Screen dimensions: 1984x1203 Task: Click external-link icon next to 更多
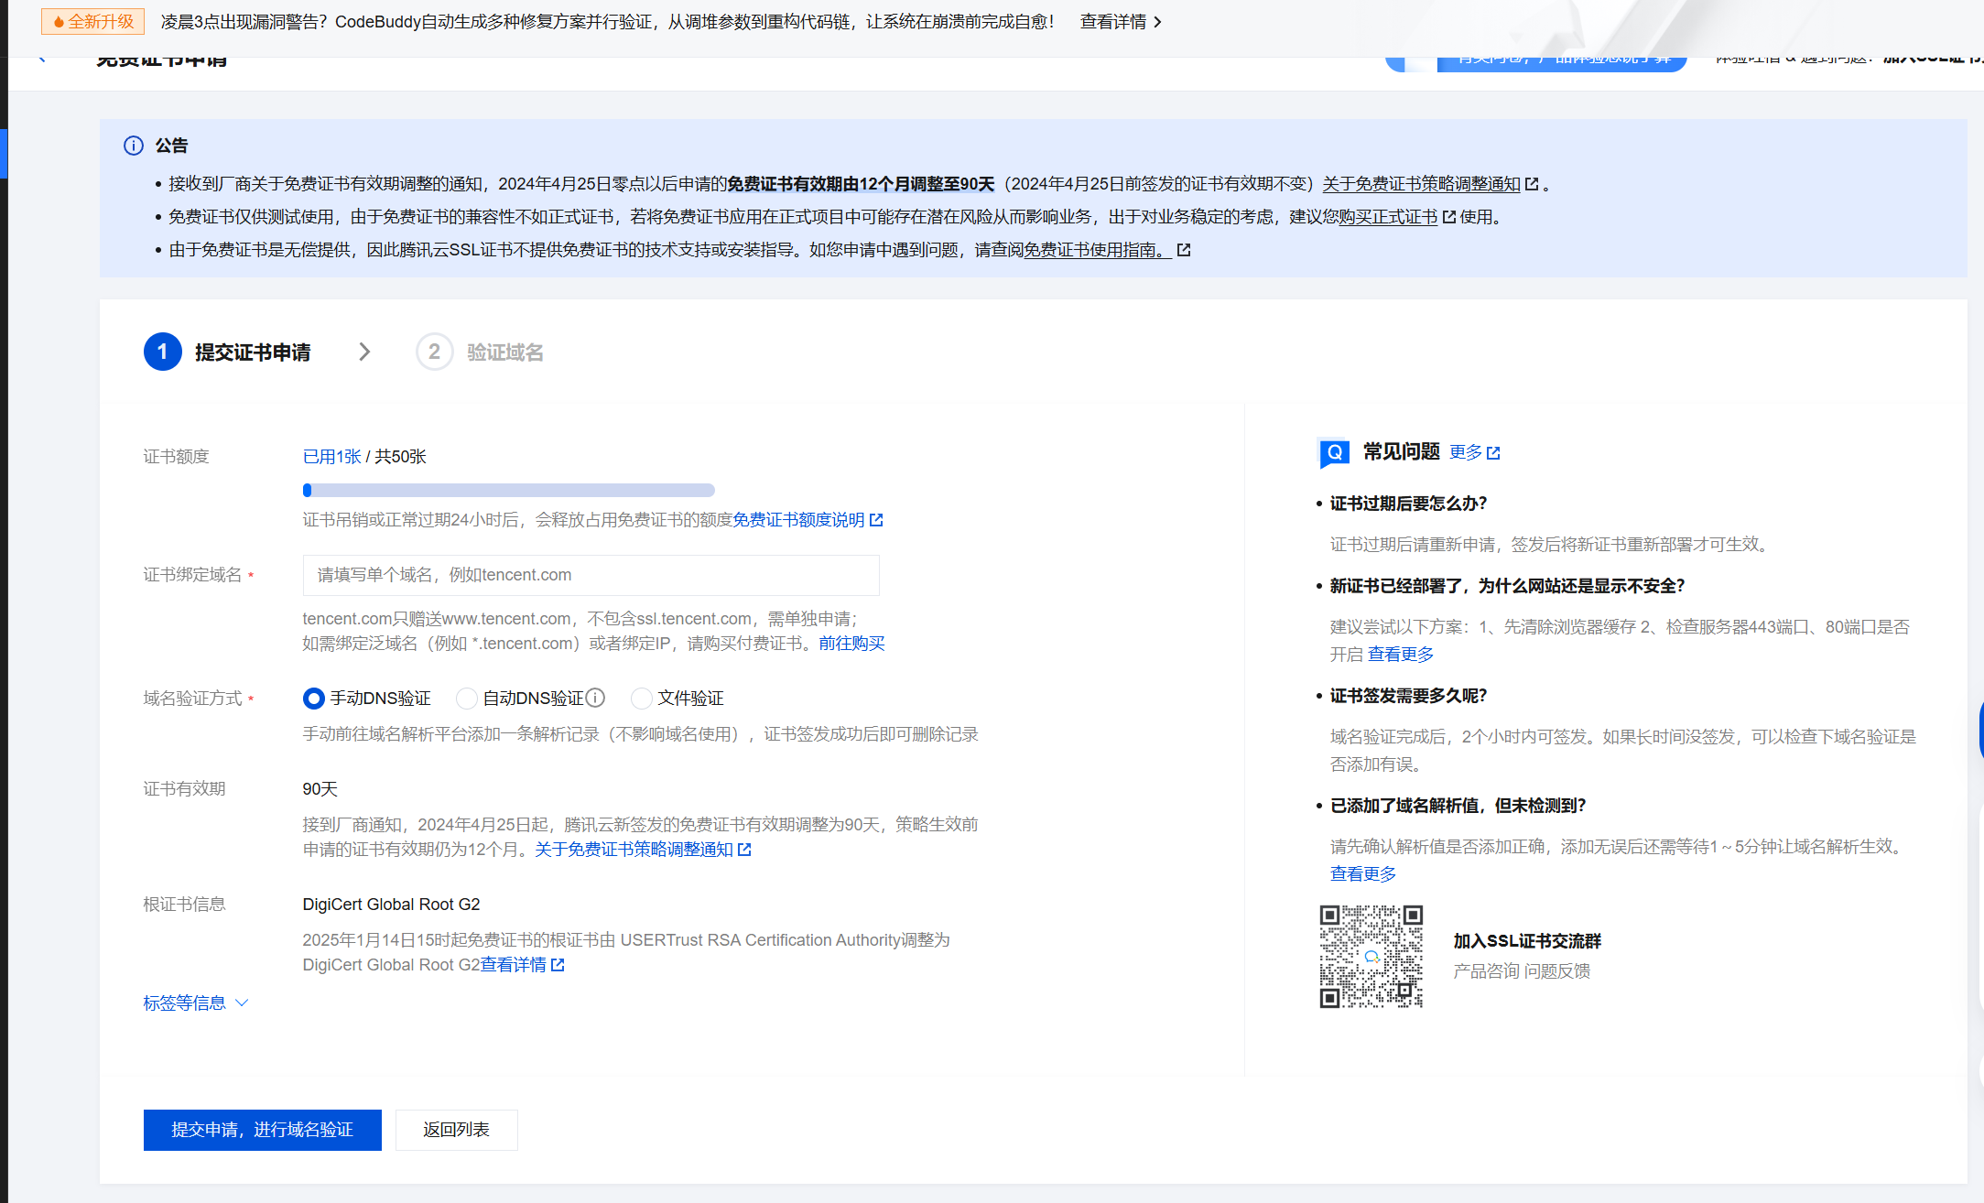pyautogui.click(x=1493, y=452)
